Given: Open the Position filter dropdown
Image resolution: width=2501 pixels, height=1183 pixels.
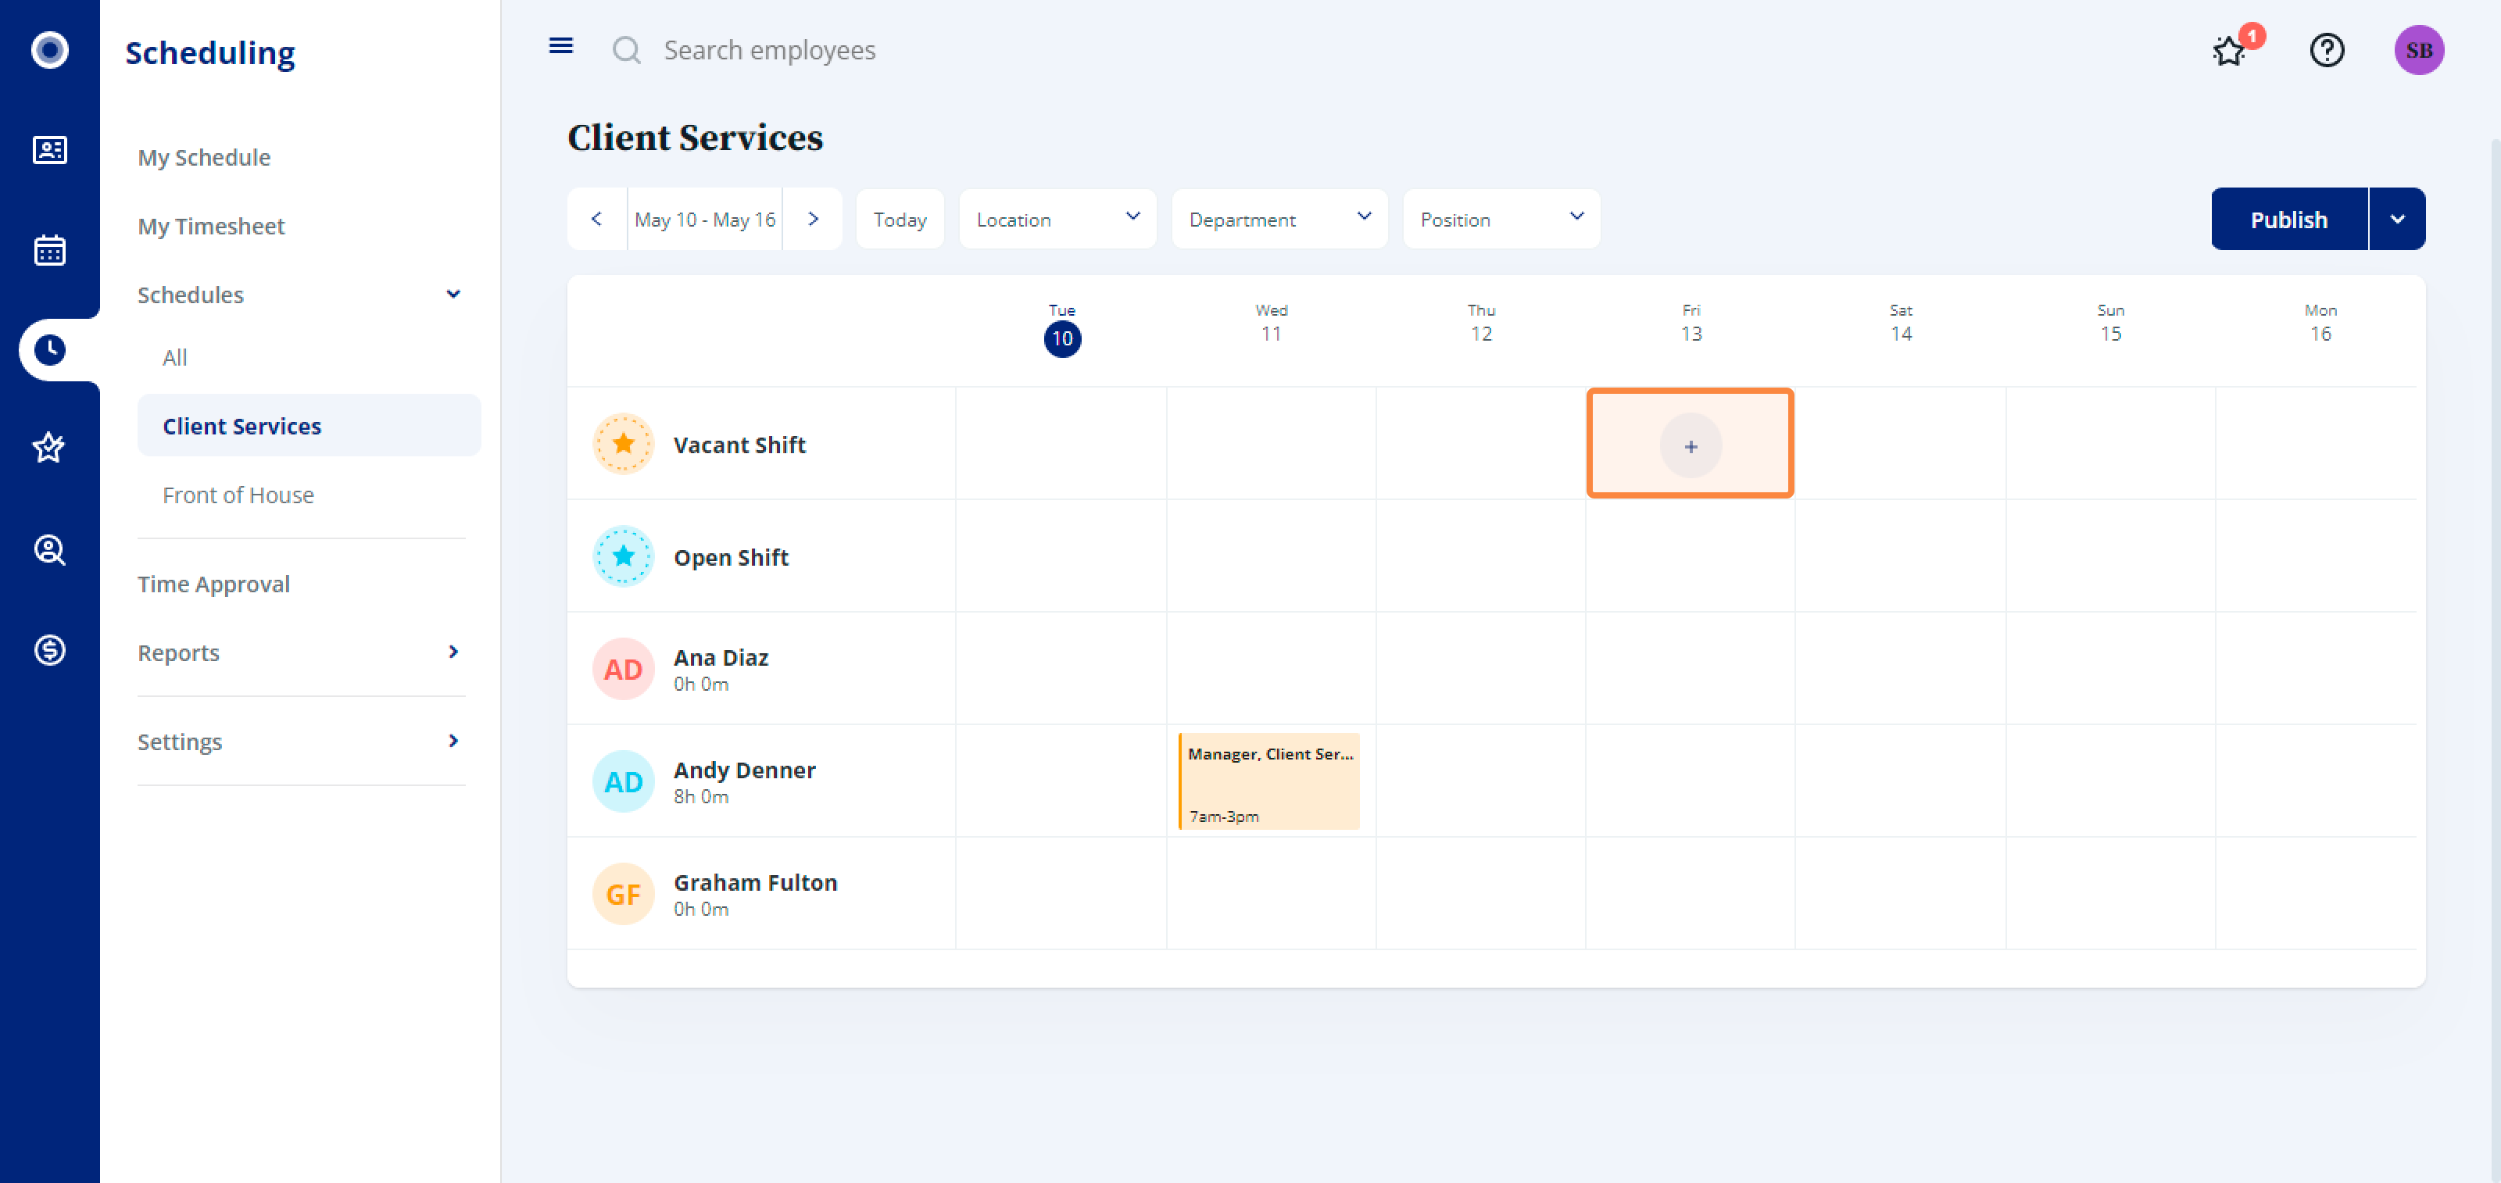Looking at the screenshot, I should [x=1501, y=220].
